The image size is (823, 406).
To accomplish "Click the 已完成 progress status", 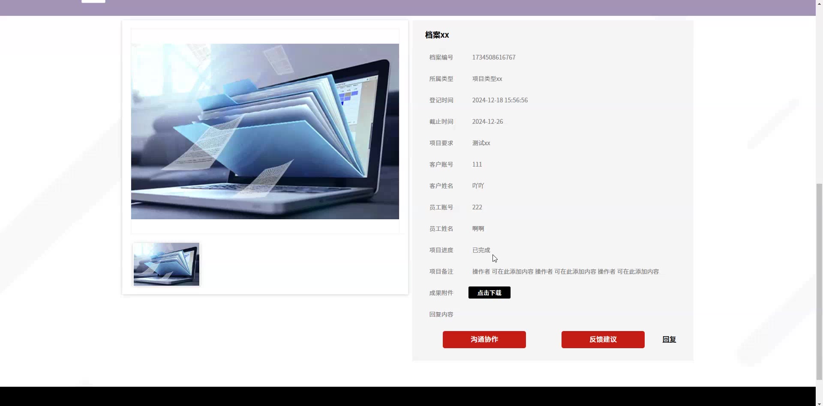I will click(x=481, y=250).
